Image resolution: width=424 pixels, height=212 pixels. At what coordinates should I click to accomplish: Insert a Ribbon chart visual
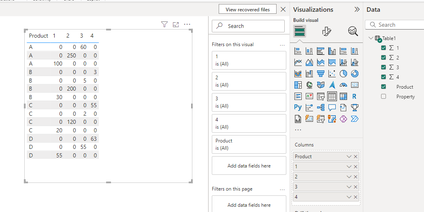click(298, 74)
